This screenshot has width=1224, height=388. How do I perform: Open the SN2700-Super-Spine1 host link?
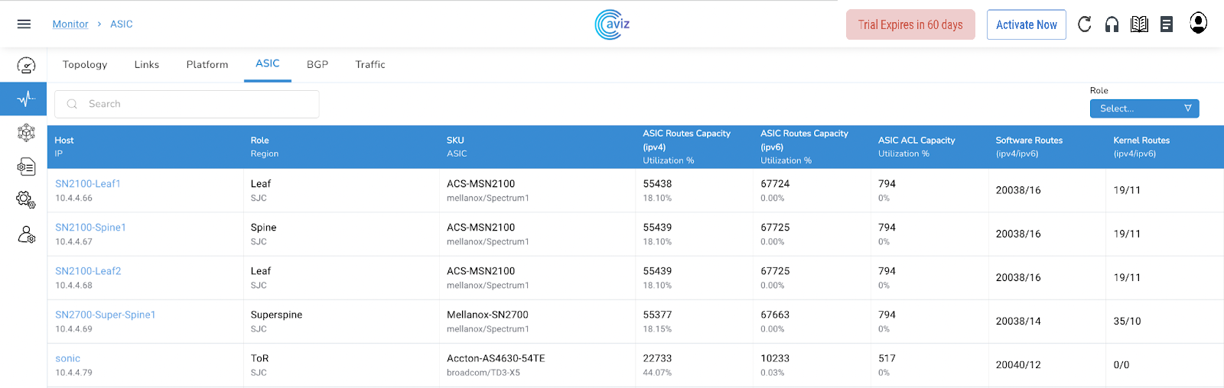coord(106,315)
